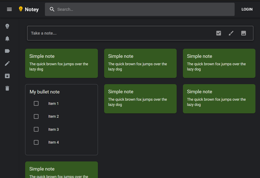Click the Notey lightbulb logo
The image size is (260, 178).
pos(21,9)
